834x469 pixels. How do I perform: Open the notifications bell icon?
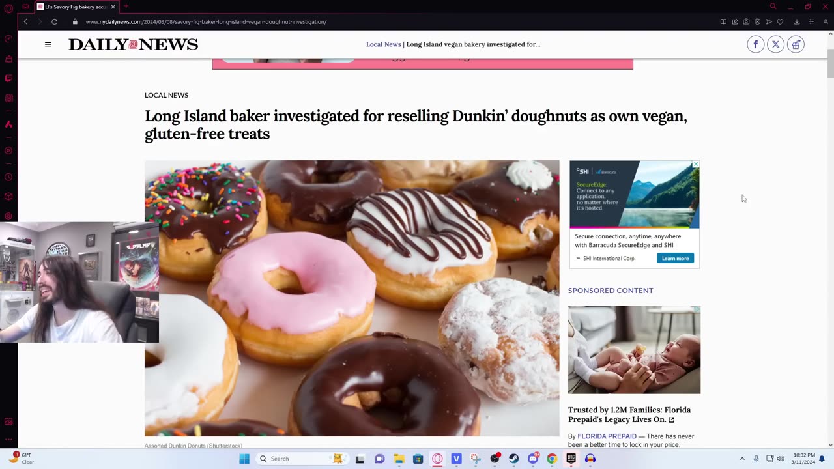[x=822, y=459]
